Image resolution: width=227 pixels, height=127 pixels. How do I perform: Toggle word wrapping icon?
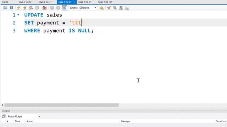point(127,8)
